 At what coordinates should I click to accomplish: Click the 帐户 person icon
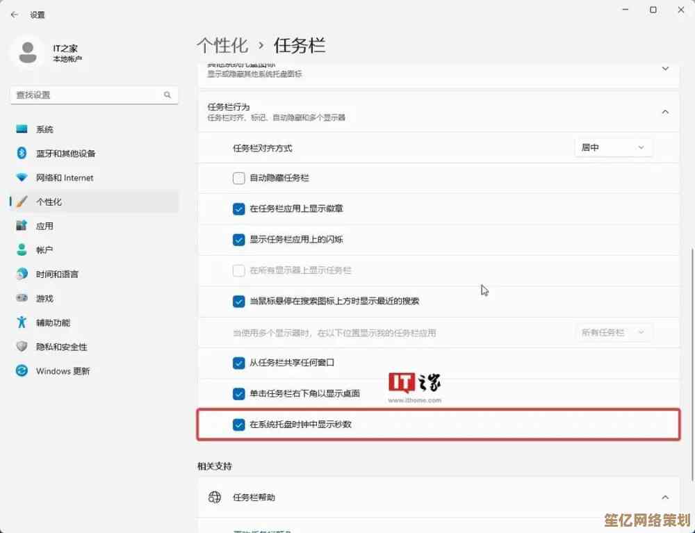click(22, 250)
